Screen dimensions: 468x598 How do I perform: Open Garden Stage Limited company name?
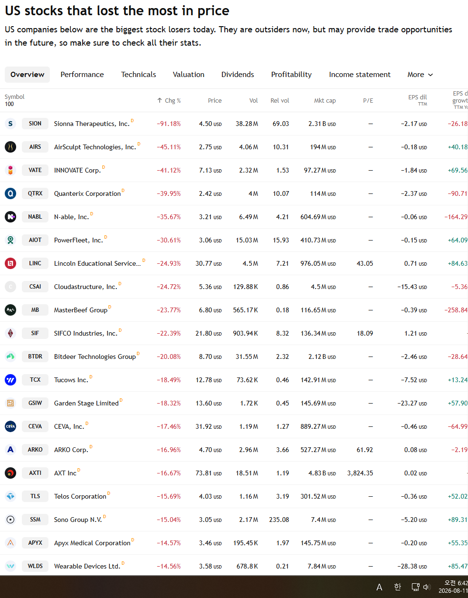86,403
